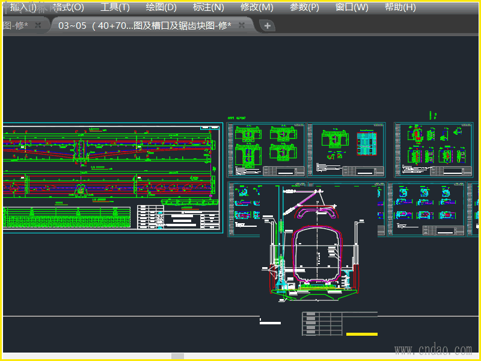The image size is (481, 361).
Task: Open the 插入(I) menu
Action: (x=23, y=7)
